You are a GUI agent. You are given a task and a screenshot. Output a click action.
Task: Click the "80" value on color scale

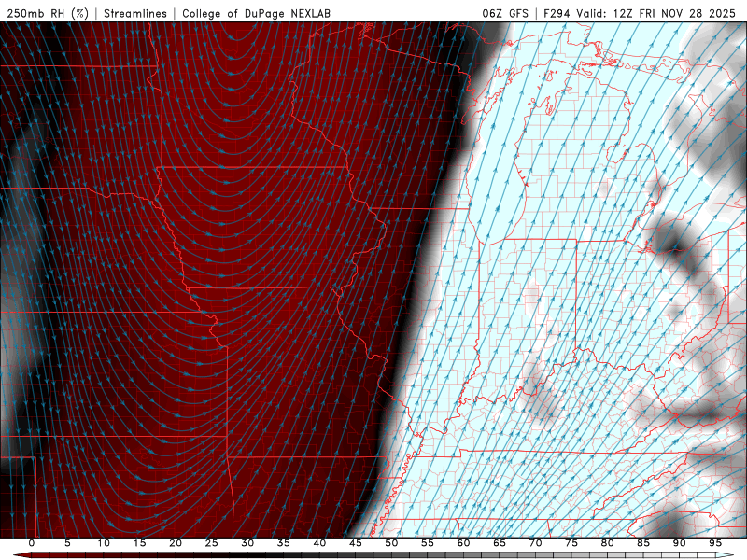point(607,543)
